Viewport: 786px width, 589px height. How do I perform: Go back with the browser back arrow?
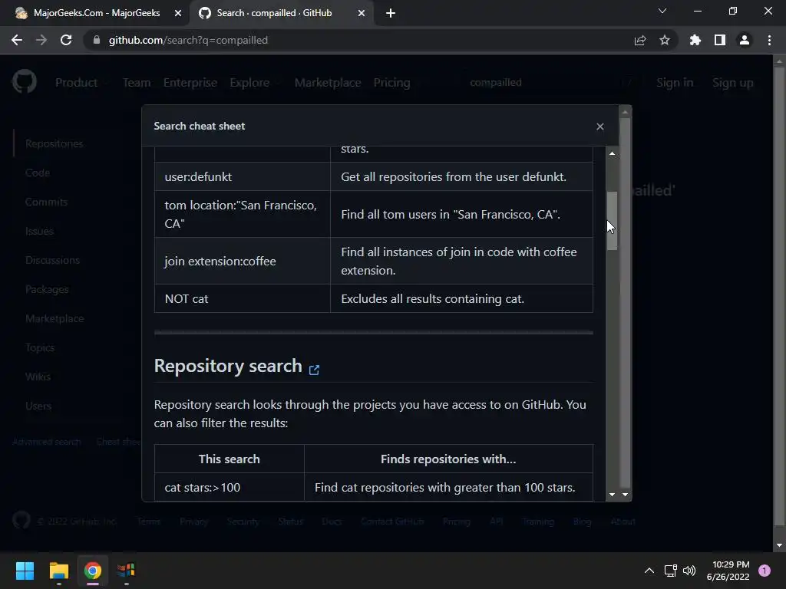(x=17, y=40)
